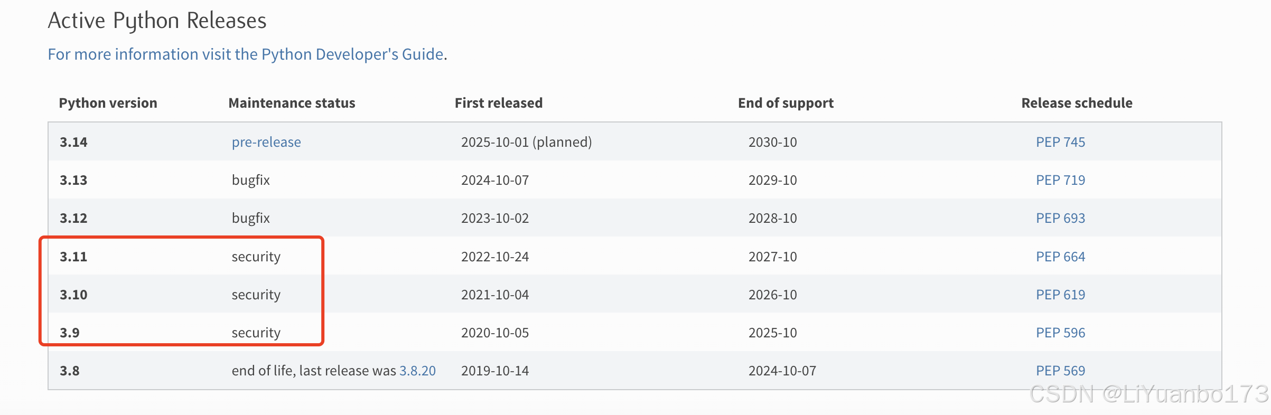The image size is (1271, 415).
Task: Select the 3.14 version cell
Action: pyautogui.click(x=73, y=142)
